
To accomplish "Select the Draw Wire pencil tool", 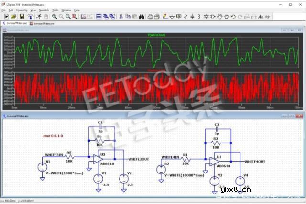I will coord(165,16).
